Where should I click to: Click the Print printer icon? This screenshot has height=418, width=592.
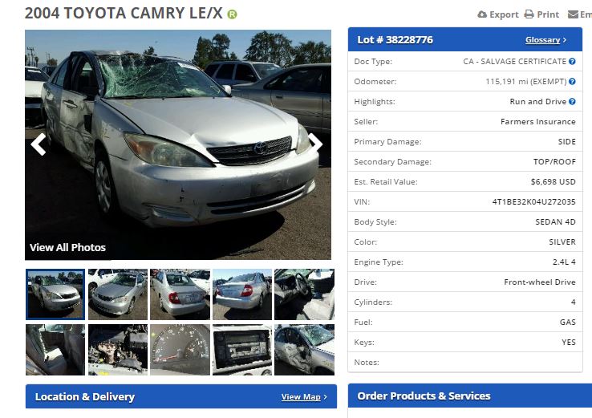529,14
